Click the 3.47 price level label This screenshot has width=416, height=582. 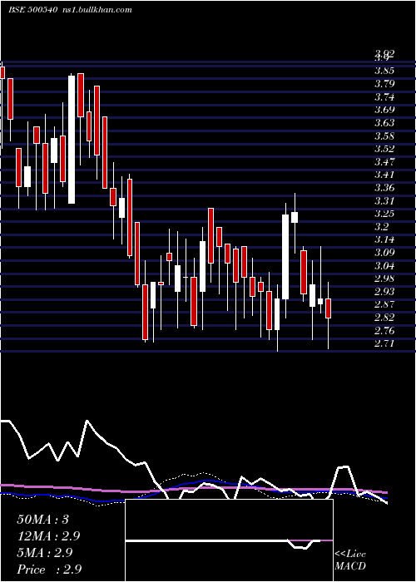tap(384, 162)
